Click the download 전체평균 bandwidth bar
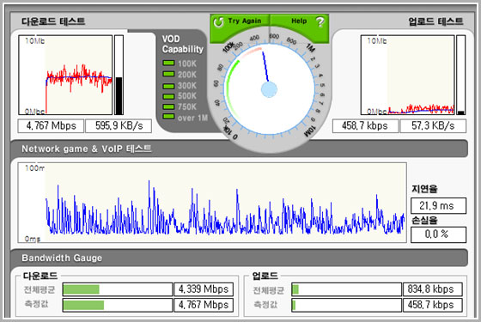 [118, 289]
